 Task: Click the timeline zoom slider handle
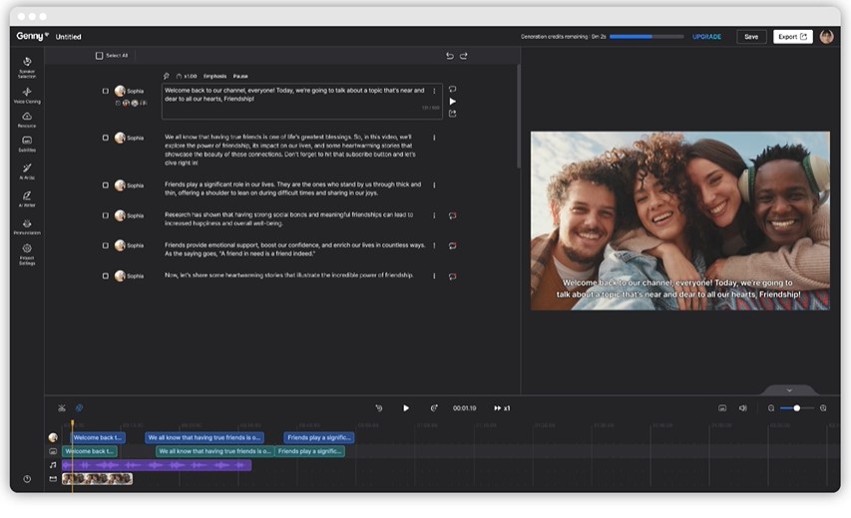[x=797, y=408]
